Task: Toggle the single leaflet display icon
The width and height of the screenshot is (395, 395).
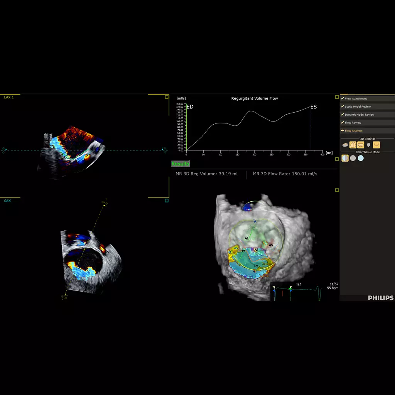Action: click(x=369, y=145)
